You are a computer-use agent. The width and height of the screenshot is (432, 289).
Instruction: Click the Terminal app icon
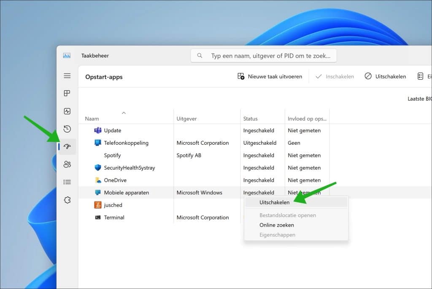click(98, 217)
